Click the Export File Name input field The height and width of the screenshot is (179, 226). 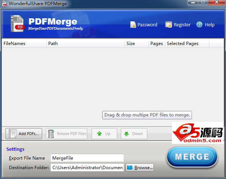coord(87,158)
